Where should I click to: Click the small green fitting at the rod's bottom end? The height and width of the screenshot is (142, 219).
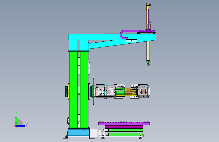tap(148, 64)
